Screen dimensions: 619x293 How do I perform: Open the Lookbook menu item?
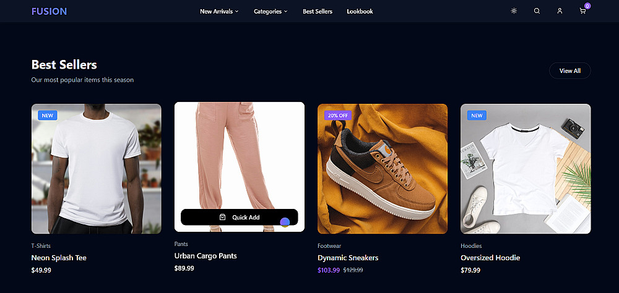tap(360, 12)
